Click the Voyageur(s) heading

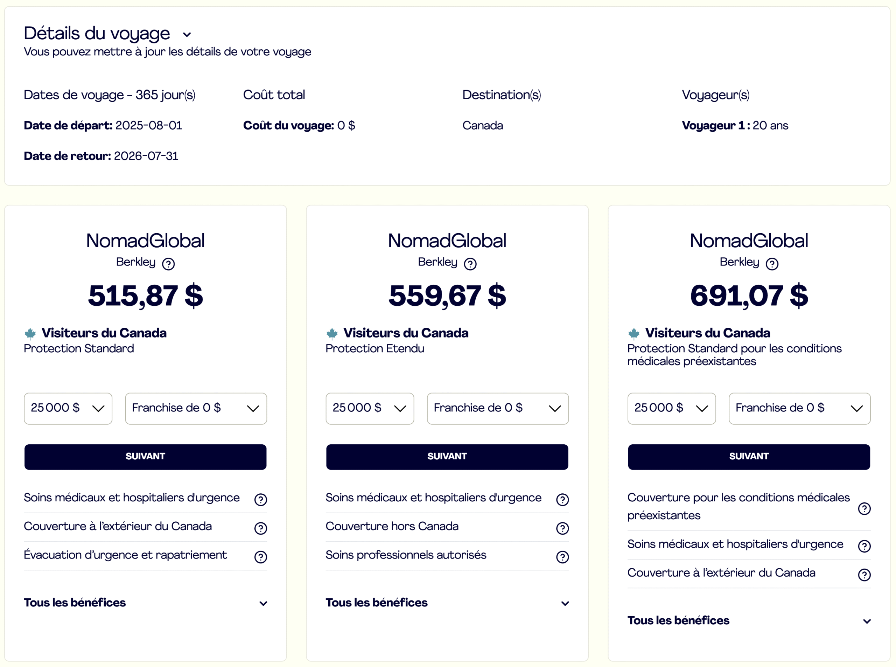(716, 95)
